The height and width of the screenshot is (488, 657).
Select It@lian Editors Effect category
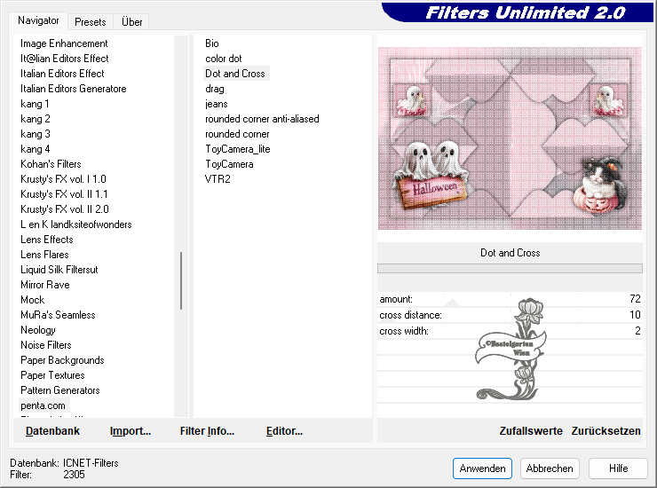pyautogui.click(x=65, y=59)
